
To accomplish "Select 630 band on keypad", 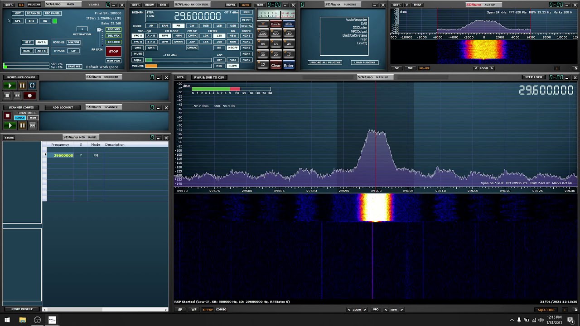I will point(275,34).
